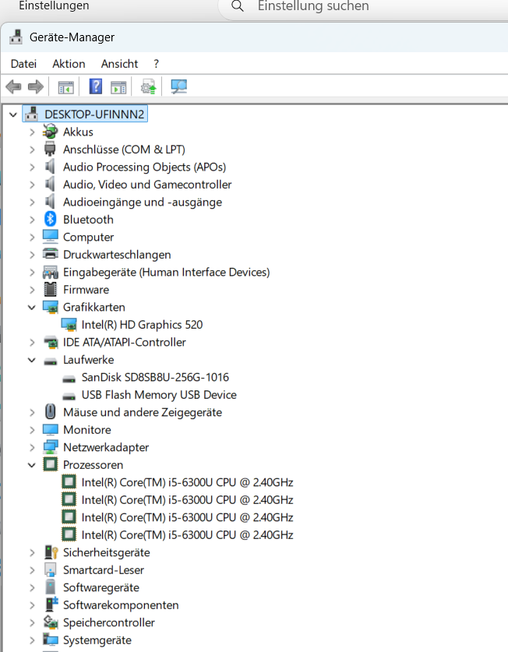
Task: Expand the Akkus category
Action: (x=32, y=132)
